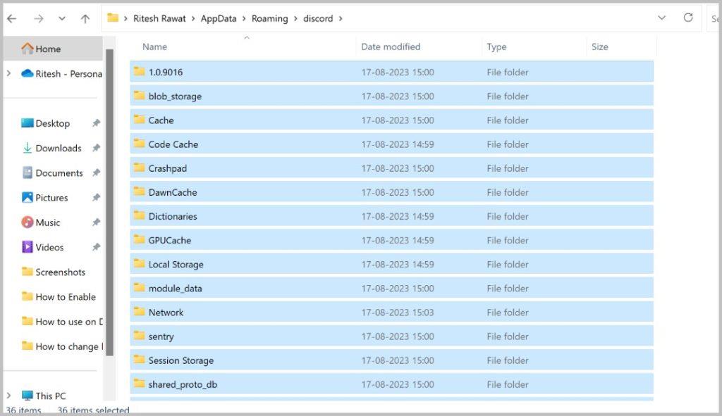Open recent locations dropdown chevron
The height and width of the screenshot is (416, 722).
click(62, 19)
